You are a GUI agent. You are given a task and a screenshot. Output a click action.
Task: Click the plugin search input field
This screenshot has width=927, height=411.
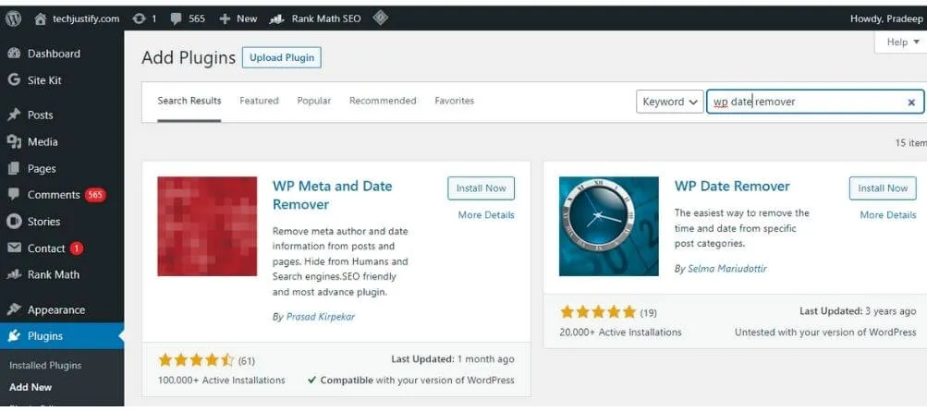tap(804, 102)
